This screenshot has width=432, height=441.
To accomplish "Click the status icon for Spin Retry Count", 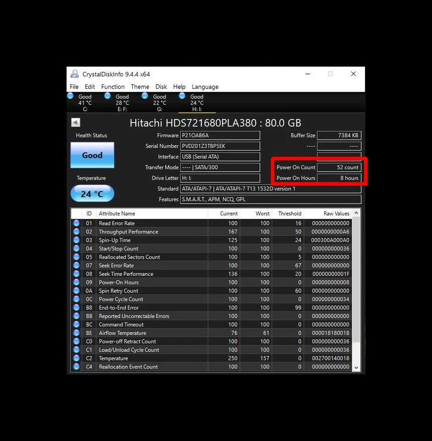I will tap(76, 290).
